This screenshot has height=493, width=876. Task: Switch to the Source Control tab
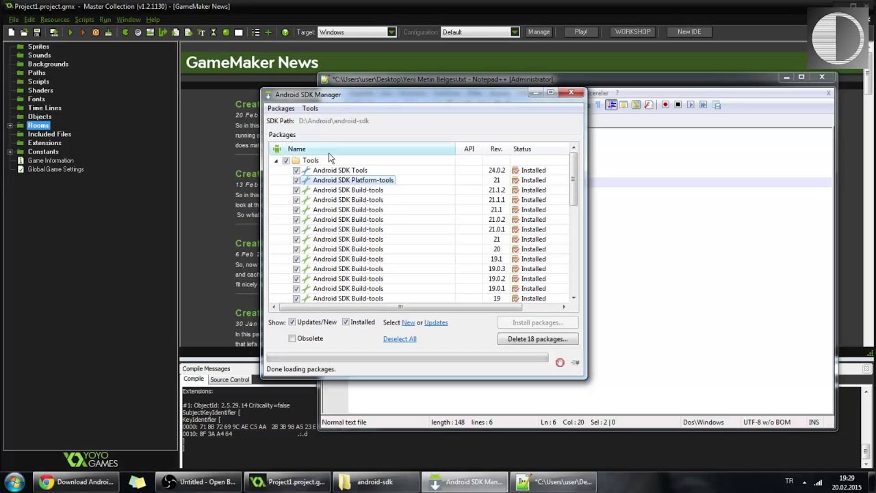point(229,379)
